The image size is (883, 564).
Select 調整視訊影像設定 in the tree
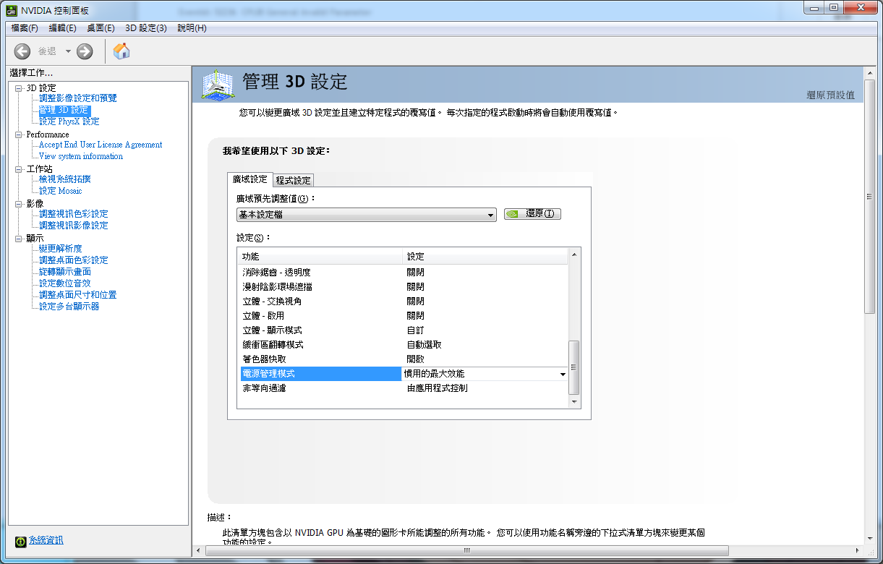(x=73, y=226)
